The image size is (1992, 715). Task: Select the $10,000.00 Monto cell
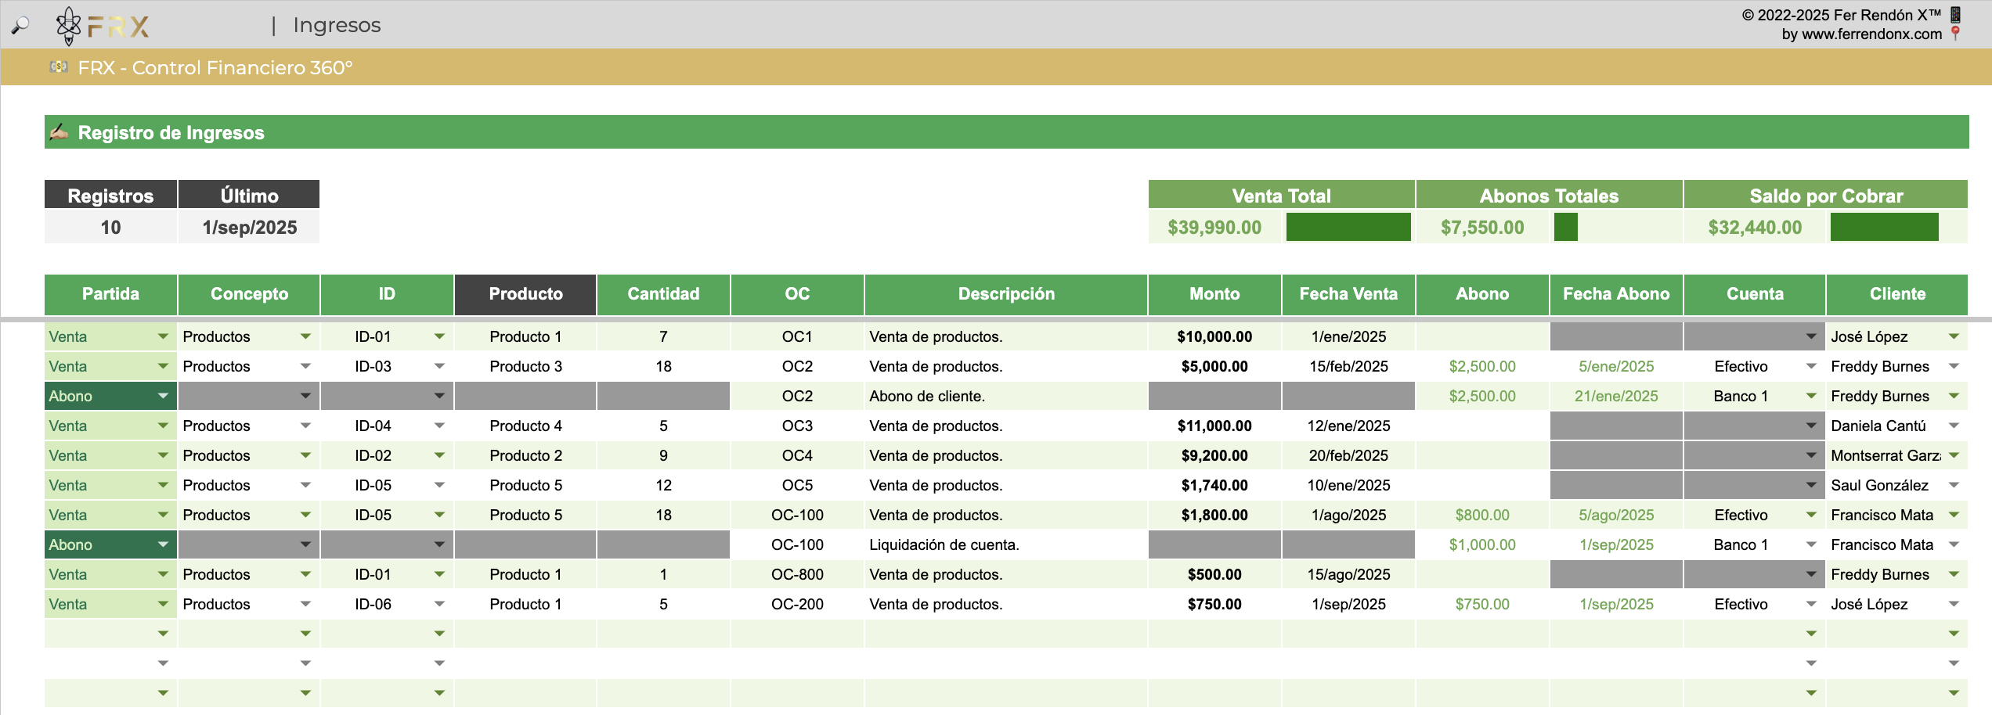[1214, 336]
